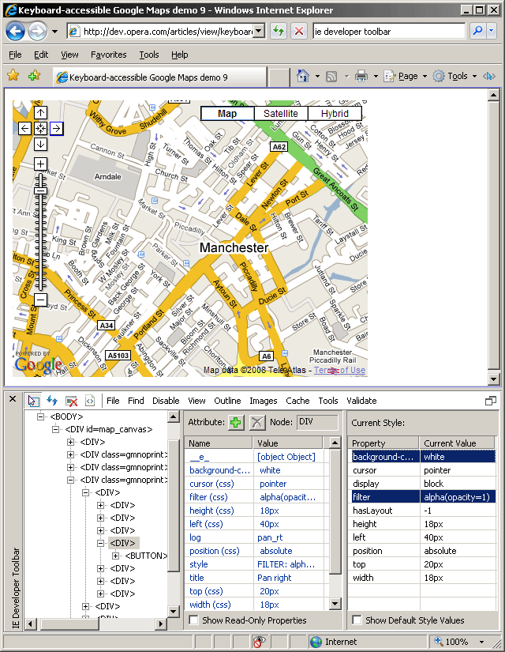This screenshot has height=652, width=505.
Task: Click the Refresh page icon
Action: (x=279, y=31)
